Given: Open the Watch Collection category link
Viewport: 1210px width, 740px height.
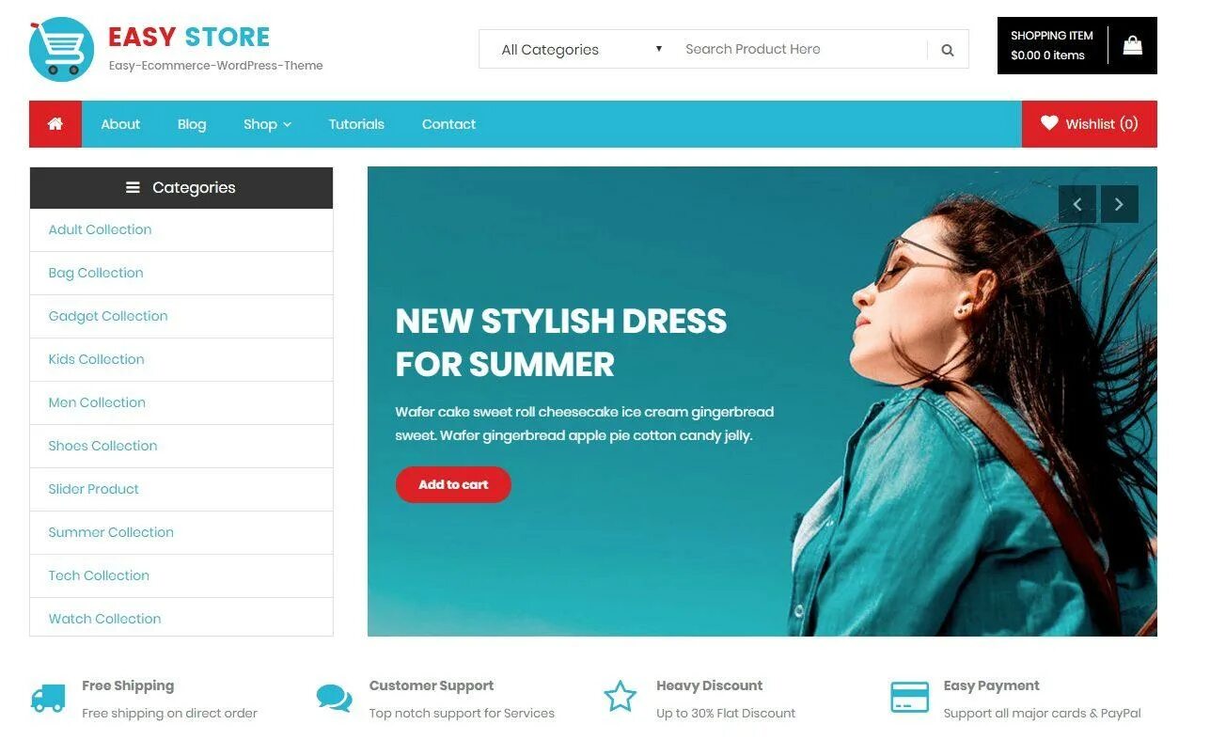Looking at the screenshot, I should (104, 619).
